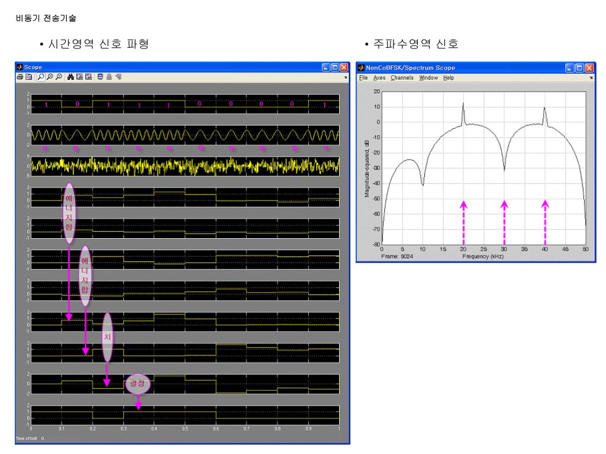The width and height of the screenshot is (606, 454).
Task: Minimize the Spectrum Scope window
Action: click(x=570, y=68)
